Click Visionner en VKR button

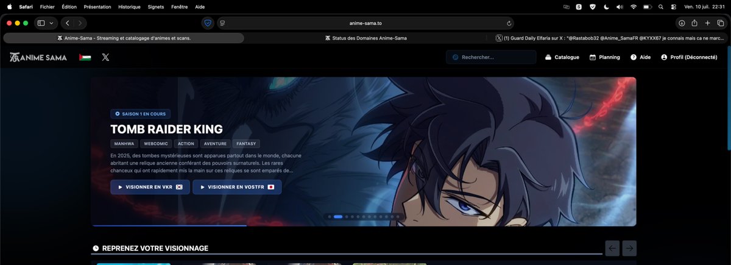150,187
